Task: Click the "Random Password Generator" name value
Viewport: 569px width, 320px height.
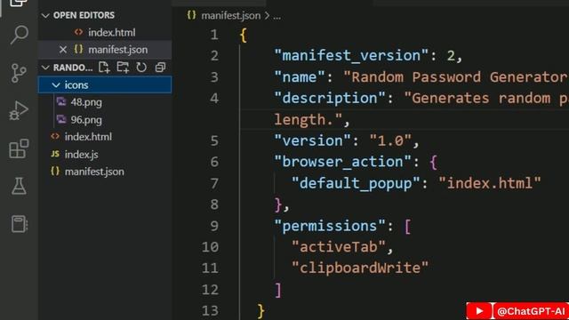Action: point(456,77)
